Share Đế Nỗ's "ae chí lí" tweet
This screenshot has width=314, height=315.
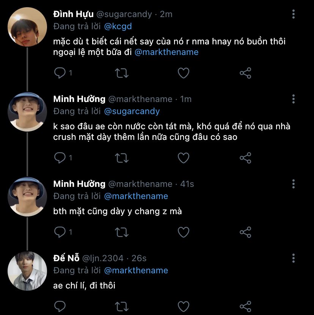[245, 306]
